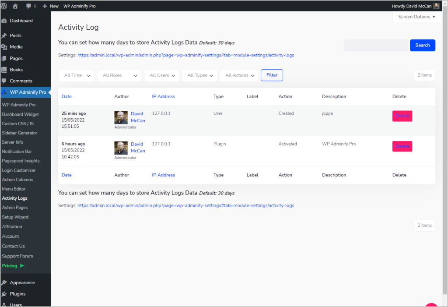Click the green Pricing arrow icon
448x307 pixels.
pos(22,266)
